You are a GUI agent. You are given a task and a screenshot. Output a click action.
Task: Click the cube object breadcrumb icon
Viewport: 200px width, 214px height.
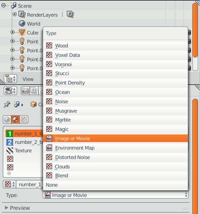pos(34,105)
